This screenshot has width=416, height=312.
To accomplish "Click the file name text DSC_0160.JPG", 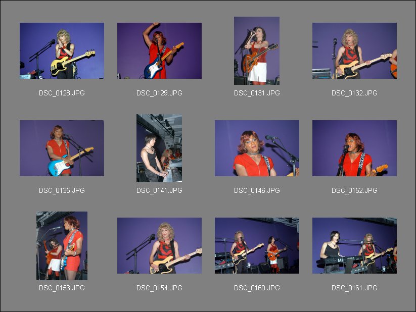I will 257,288.
